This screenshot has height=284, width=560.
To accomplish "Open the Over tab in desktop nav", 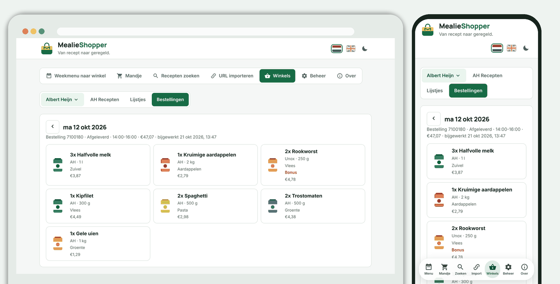I will click(346, 76).
